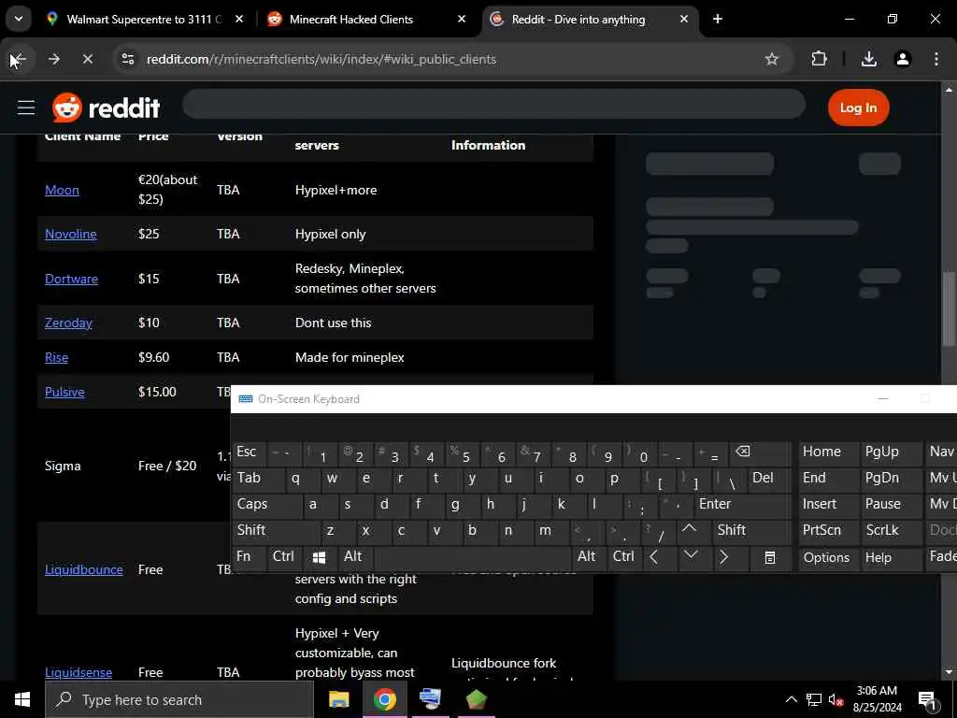Open site information icon in address bar
The height and width of the screenshot is (718, 957).
[127, 59]
